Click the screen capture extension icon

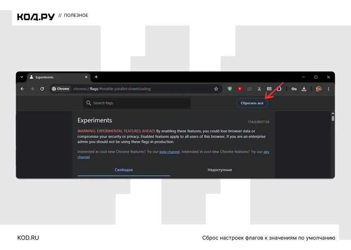tap(269, 89)
